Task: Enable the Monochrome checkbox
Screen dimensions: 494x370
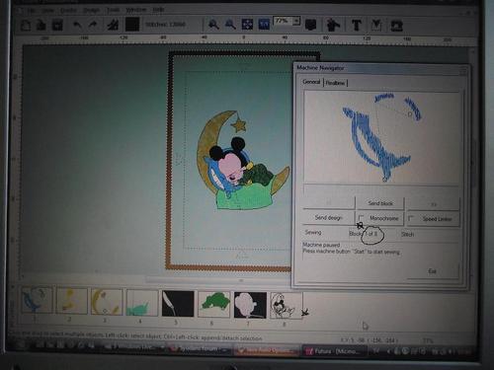Action: coord(362,218)
